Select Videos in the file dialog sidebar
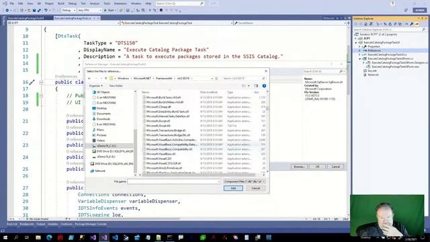The width and height of the screenshot is (430, 242). coord(100,140)
